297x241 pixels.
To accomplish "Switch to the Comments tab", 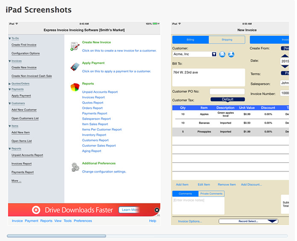I will (185, 194).
